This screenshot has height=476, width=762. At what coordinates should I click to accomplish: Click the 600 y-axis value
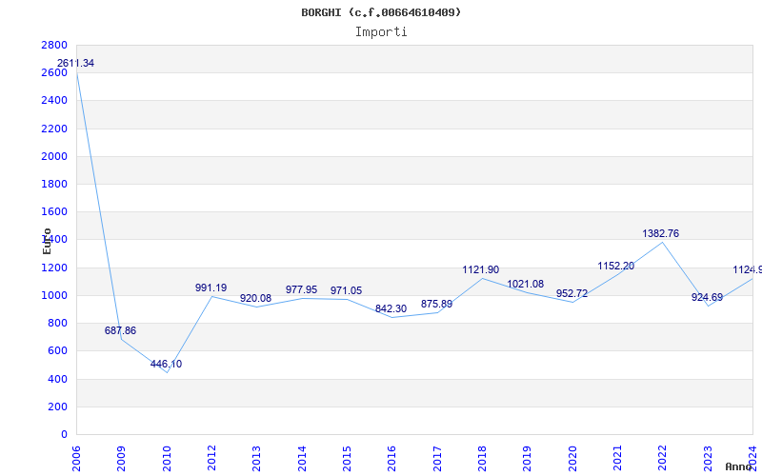tap(58, 350)
